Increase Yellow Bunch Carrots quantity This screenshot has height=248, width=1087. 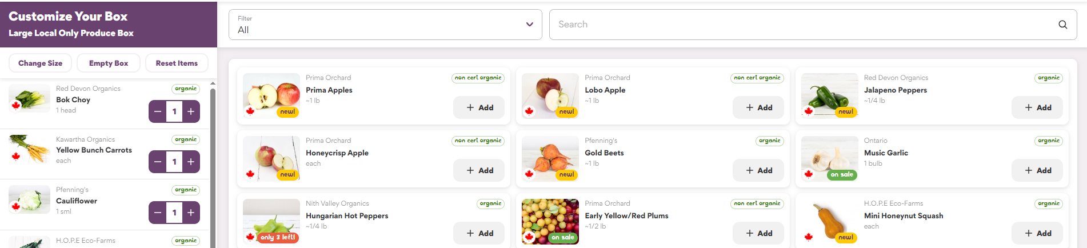191,162
